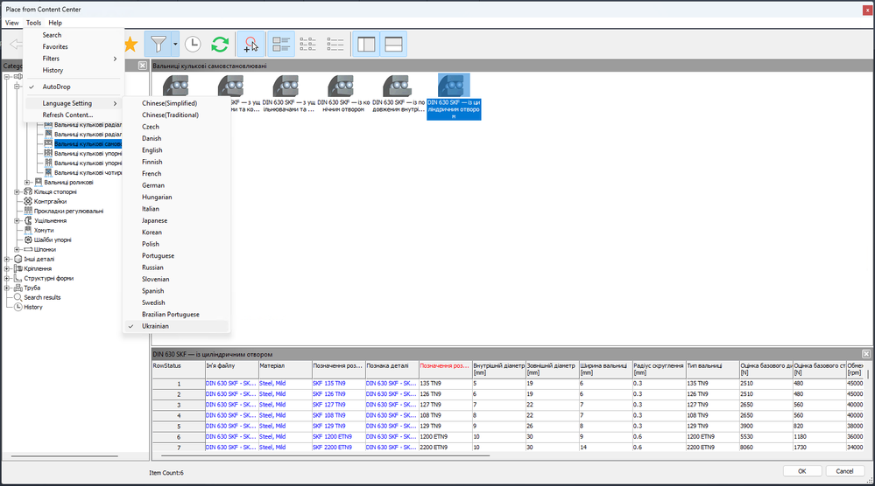Click the Favorites star icon
The width and height of the screenshot is (875, 486).
click(131, 44)
